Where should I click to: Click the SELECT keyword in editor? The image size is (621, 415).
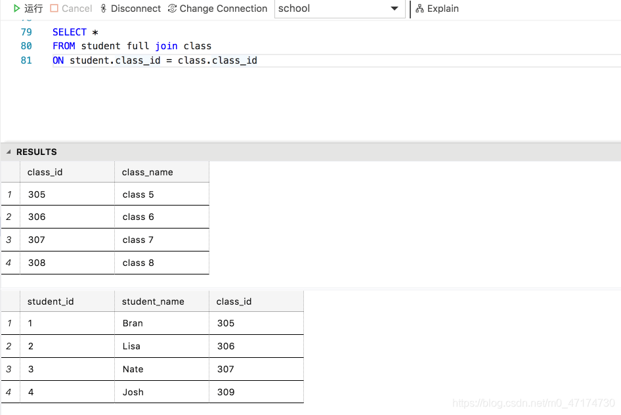(x=70, y=32)
